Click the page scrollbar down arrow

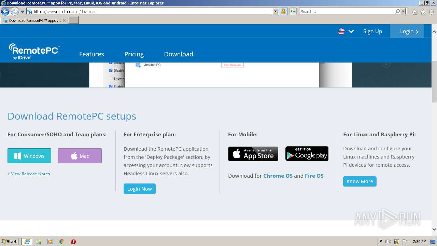(x=434, y=229)
